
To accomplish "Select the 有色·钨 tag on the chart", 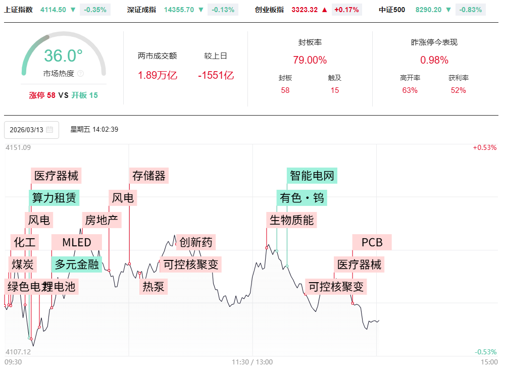I will [302, 197].
